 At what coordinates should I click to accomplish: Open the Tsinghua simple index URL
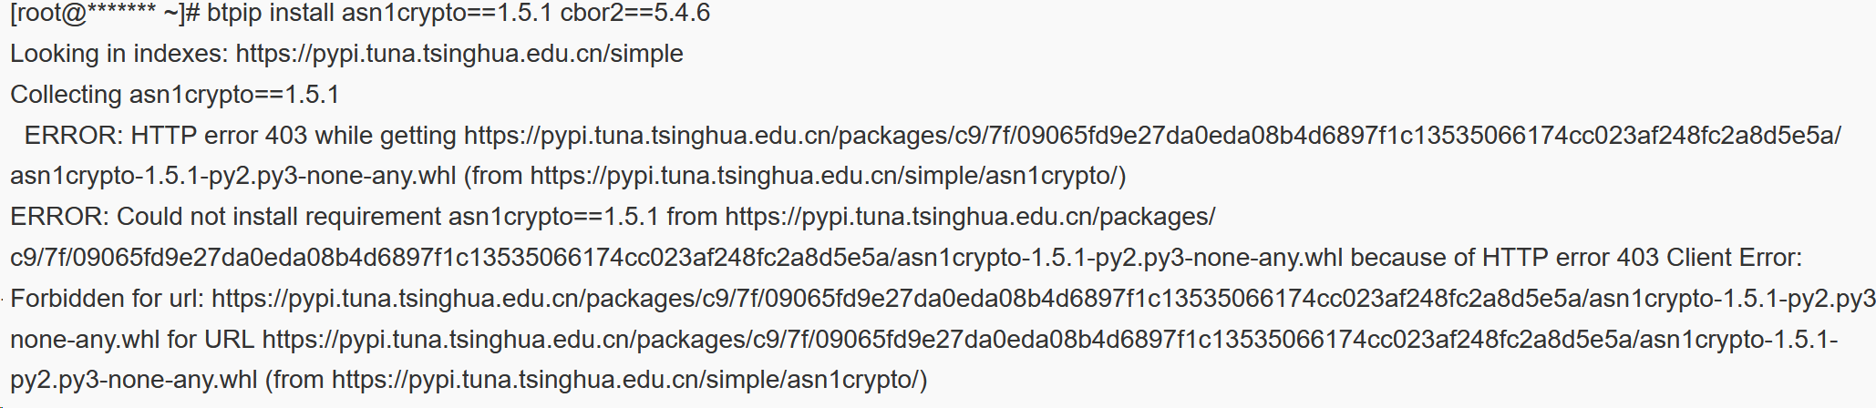459,54
